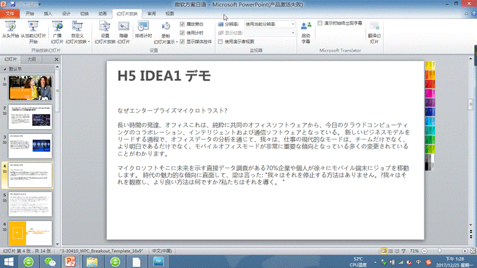Switch to the View (视图) ribbon tab

click(169, 14)
